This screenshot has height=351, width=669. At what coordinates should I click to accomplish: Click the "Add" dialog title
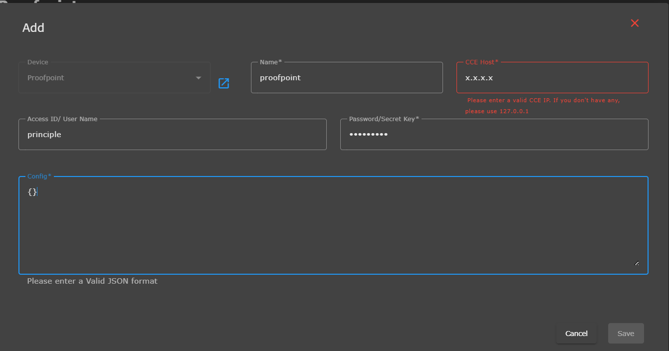pyautogui.click(x=33, y=28)
